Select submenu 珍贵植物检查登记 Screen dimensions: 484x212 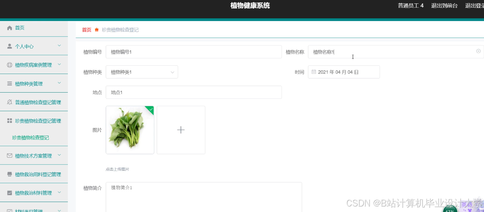tap(31, 138)
